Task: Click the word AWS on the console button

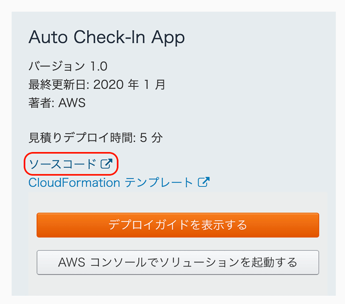Action: (x=71, y=262)
